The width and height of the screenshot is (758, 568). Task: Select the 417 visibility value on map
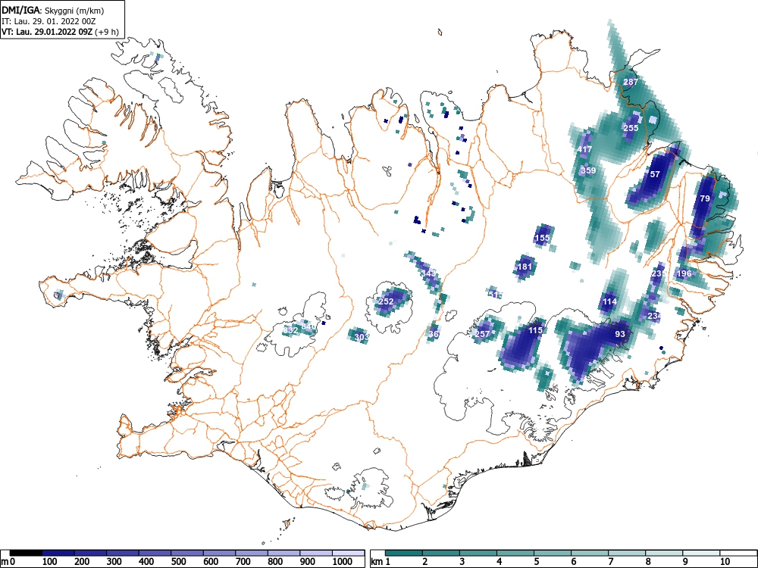584,149
